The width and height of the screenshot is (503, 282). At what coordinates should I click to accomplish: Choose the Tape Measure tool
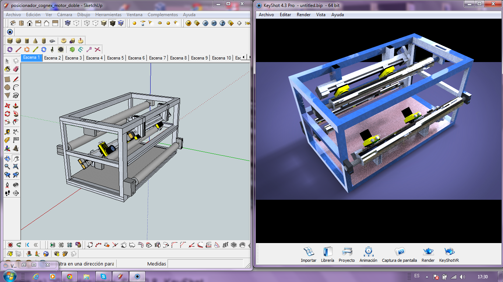[7, 131]
